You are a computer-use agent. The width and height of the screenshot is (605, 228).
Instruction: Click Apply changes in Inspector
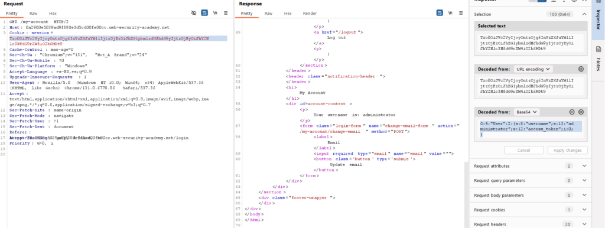coord(567,150)
